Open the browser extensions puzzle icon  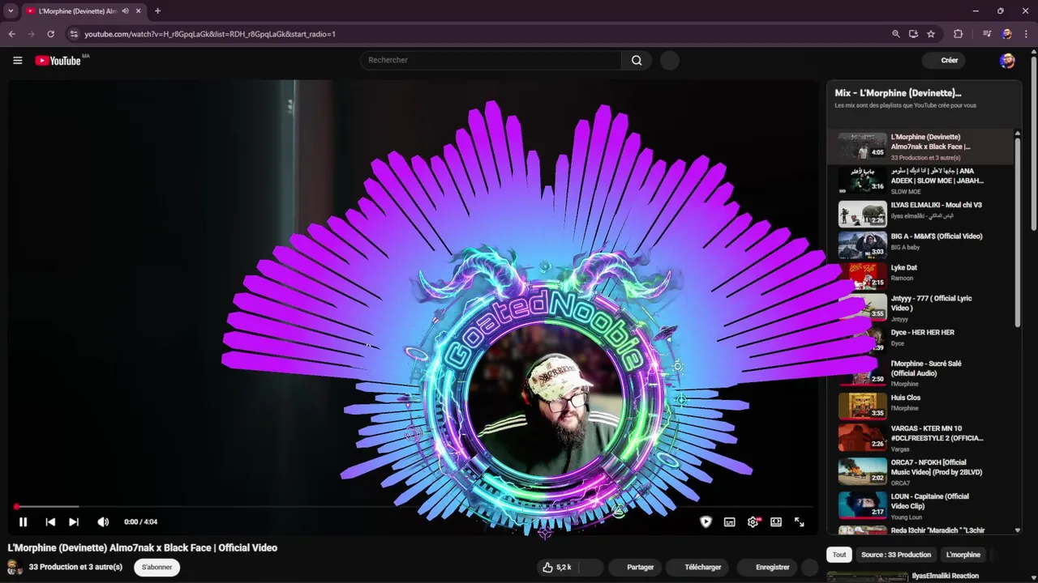tap(958, 34)
